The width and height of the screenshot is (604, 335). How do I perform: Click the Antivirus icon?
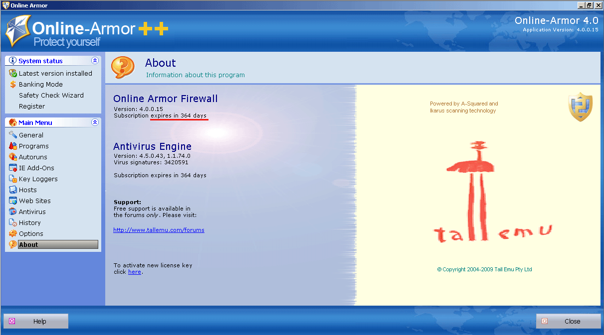click(x=13, y=212)
